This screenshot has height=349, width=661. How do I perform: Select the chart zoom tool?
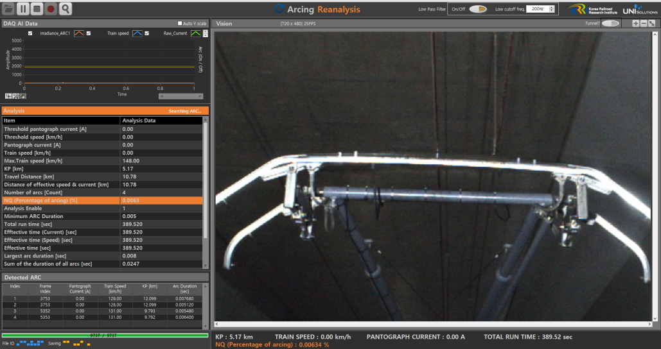click(15, 96)
